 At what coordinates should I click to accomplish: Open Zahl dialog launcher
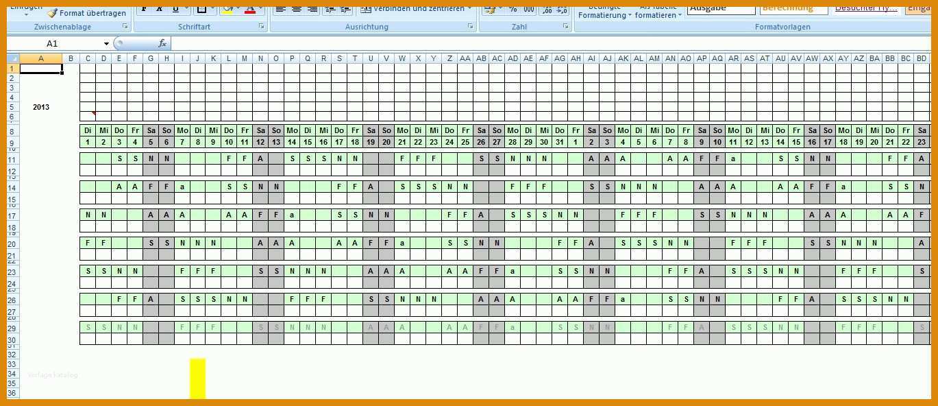pyautogui.click(x=566, y=26)
